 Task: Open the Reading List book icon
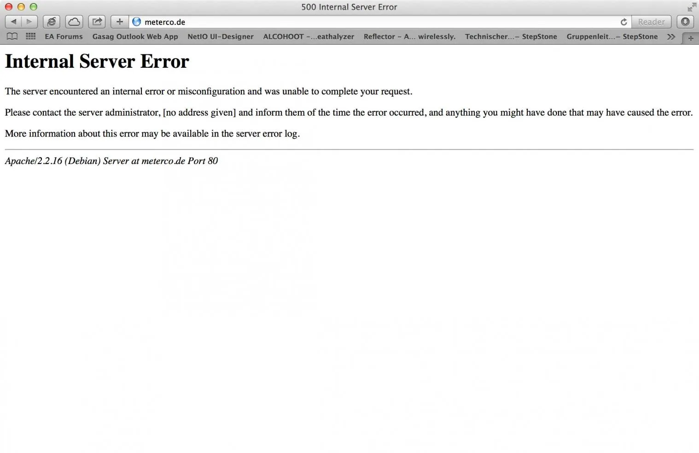(12, 36)
